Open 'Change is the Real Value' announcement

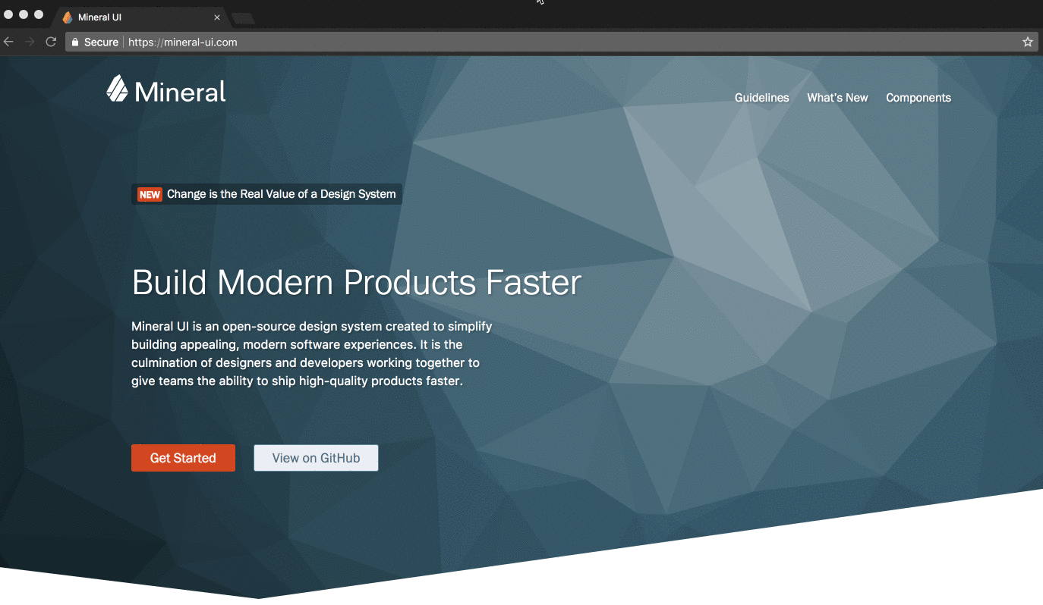266,194
